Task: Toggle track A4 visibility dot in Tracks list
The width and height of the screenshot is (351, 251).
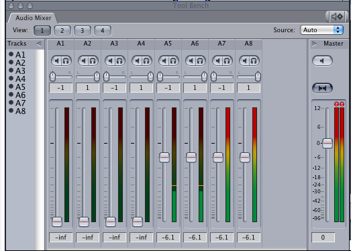Action: [11, 78]
